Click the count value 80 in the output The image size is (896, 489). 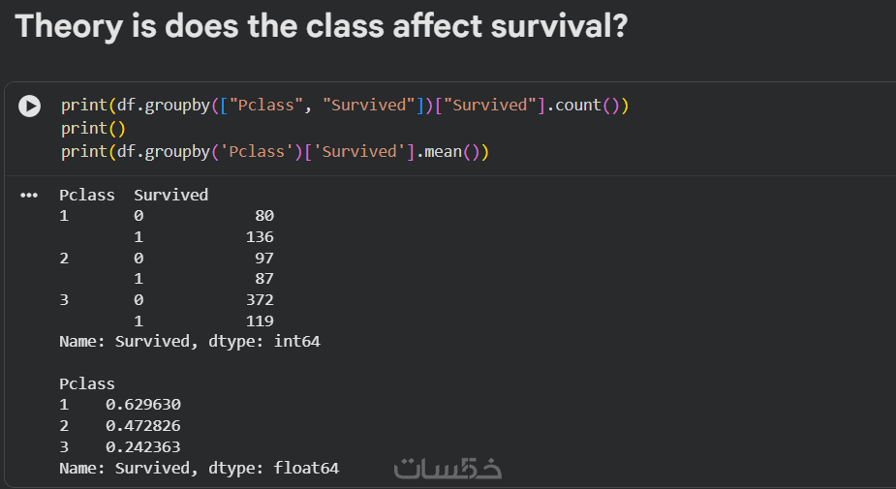click(x=263, y=216)
